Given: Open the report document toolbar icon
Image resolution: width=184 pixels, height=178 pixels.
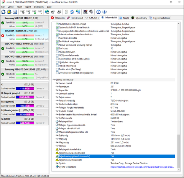Looking at the screenshot, I should coord(66,12).
